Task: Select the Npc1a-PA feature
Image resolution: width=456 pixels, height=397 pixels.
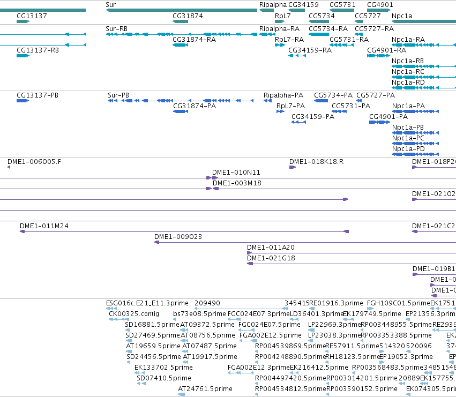Action: click(416, 111)
